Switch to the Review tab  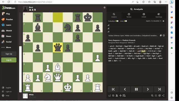[x=129, y=15]
